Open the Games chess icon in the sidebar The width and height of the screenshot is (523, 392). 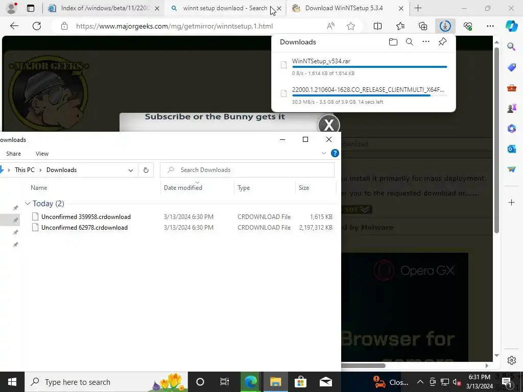511,108
